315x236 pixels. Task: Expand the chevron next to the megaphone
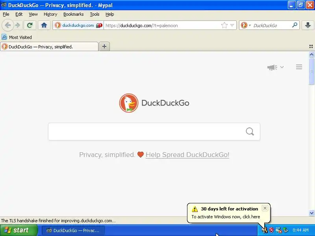coord(282,67)
